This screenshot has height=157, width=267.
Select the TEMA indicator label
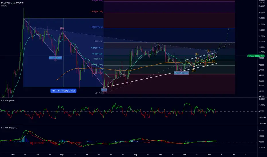click(4, 6)
